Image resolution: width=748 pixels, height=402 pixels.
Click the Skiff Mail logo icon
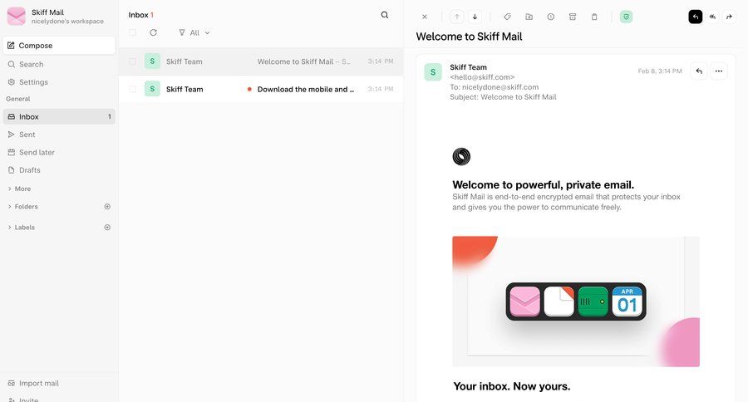coord(17,17)
